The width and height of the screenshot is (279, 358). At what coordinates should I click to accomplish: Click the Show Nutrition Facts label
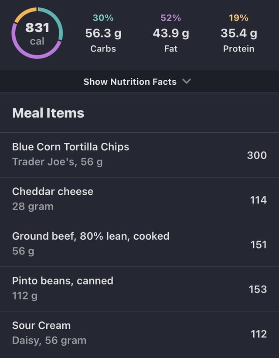point(130,82)
